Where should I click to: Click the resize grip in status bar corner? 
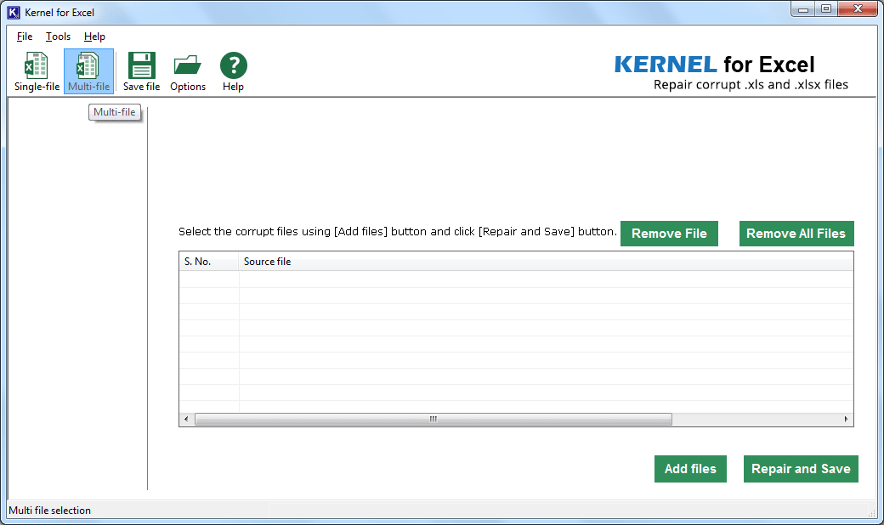[872, 511]
